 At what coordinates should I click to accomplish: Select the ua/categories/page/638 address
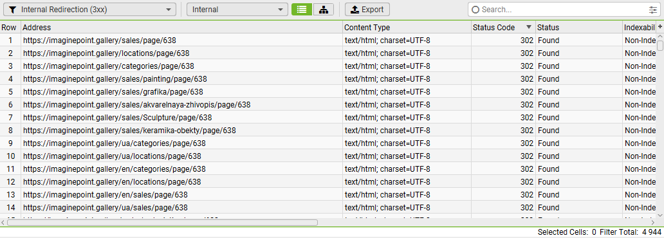[115, 143]
